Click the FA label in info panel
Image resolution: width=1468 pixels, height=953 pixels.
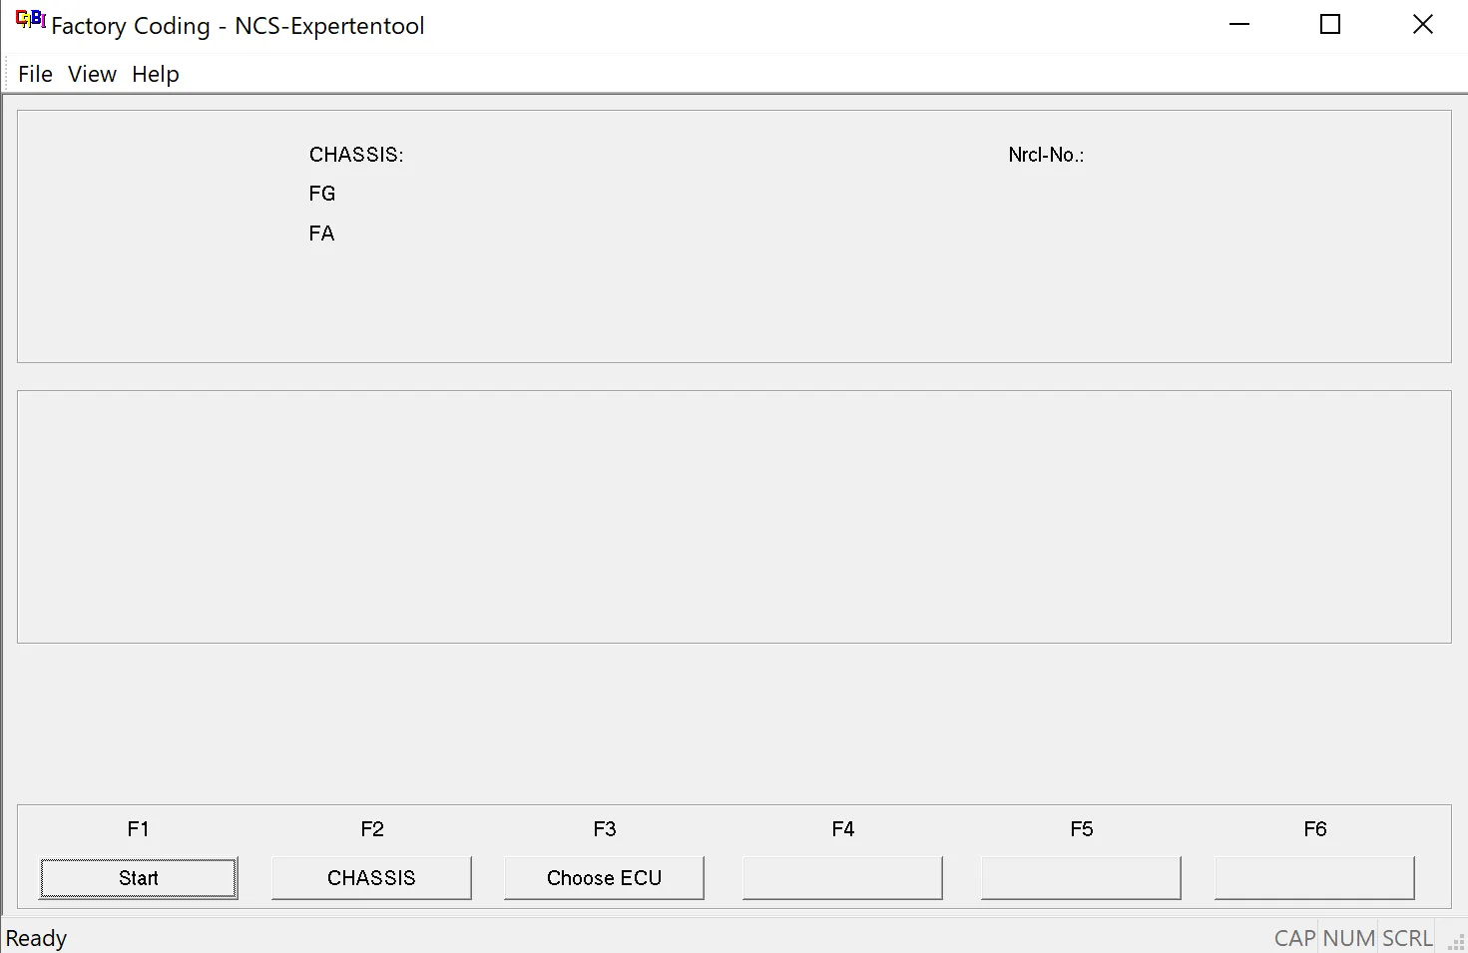[x=321, y=234]
